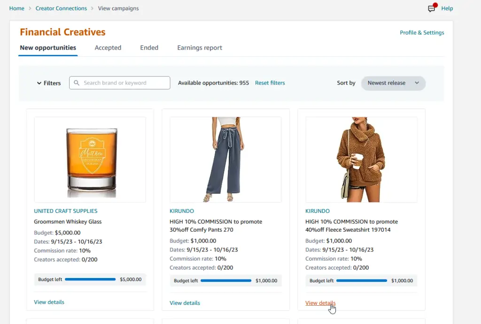This screenshot has width=481, height=324.
Task: Click Comfy Pants budget left progress bar
Action: coord(226,280)
